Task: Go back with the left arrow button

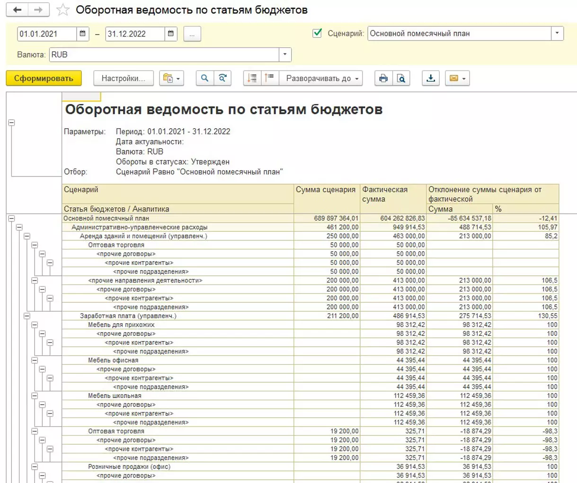Action: [x=17, y=10]
